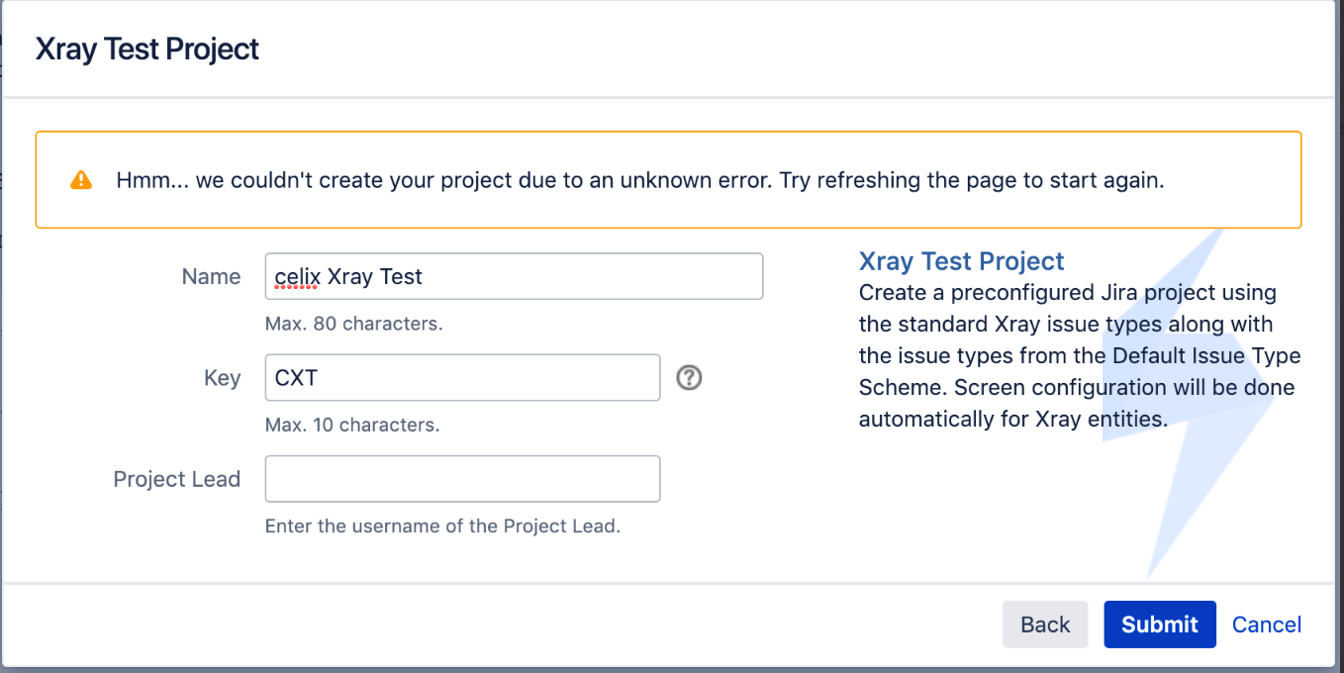This screenshot has height=673, width=1344.
Task: Click inside the Name input field
Action: click(514, 276)
